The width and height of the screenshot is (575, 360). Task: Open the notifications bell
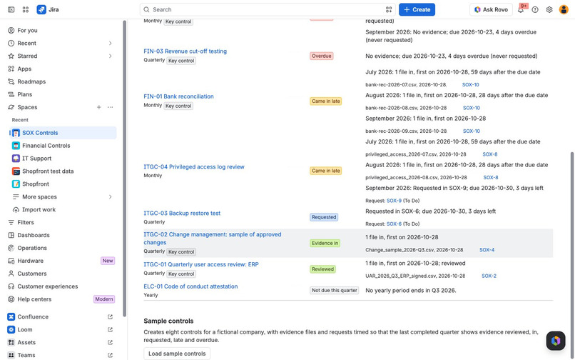pyautogui.click(x=521, y=9)
